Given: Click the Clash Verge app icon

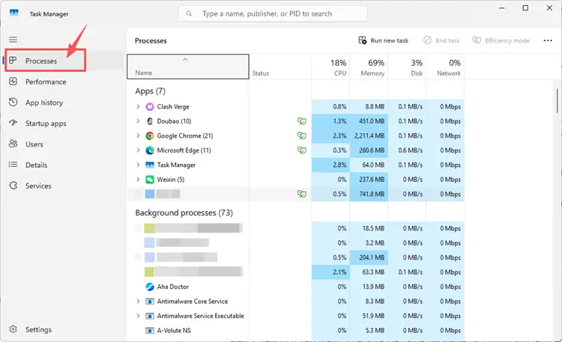Looking at the screenshot, I should [x=150, y=107].
